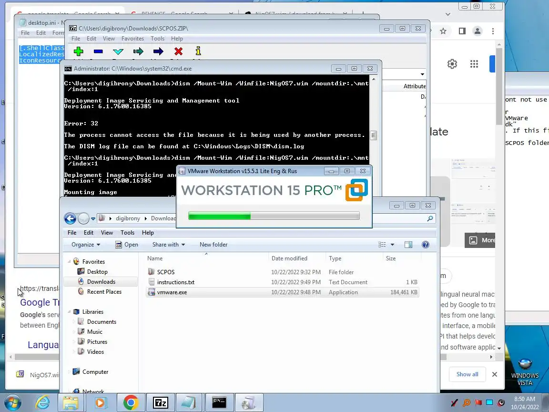Select the SCPOS folder in Explorer

(282, 272)
